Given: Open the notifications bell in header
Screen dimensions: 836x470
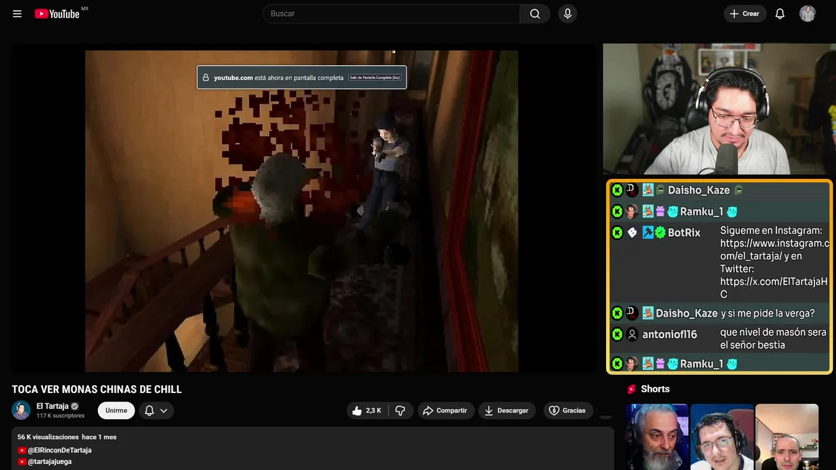Looking at the screenshot, I should click(780, 14).
